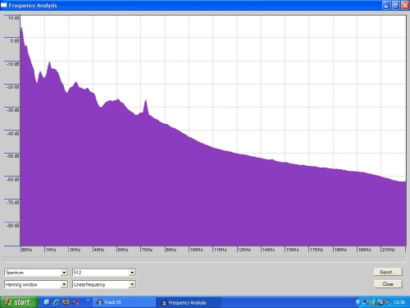Open the green K tray icon

pos(373,302)
